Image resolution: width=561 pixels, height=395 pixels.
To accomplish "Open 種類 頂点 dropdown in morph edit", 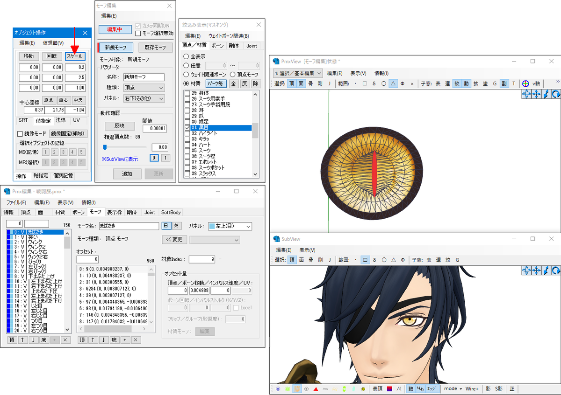I will pos(144,88).
